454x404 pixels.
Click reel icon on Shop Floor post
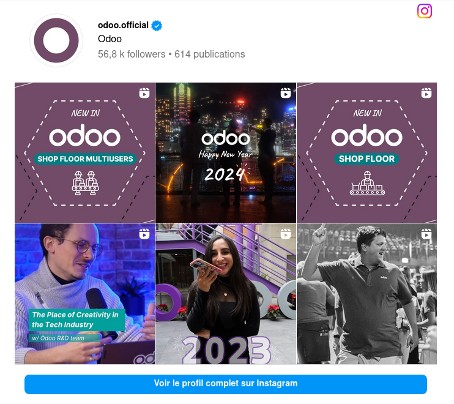coord(426,93)
